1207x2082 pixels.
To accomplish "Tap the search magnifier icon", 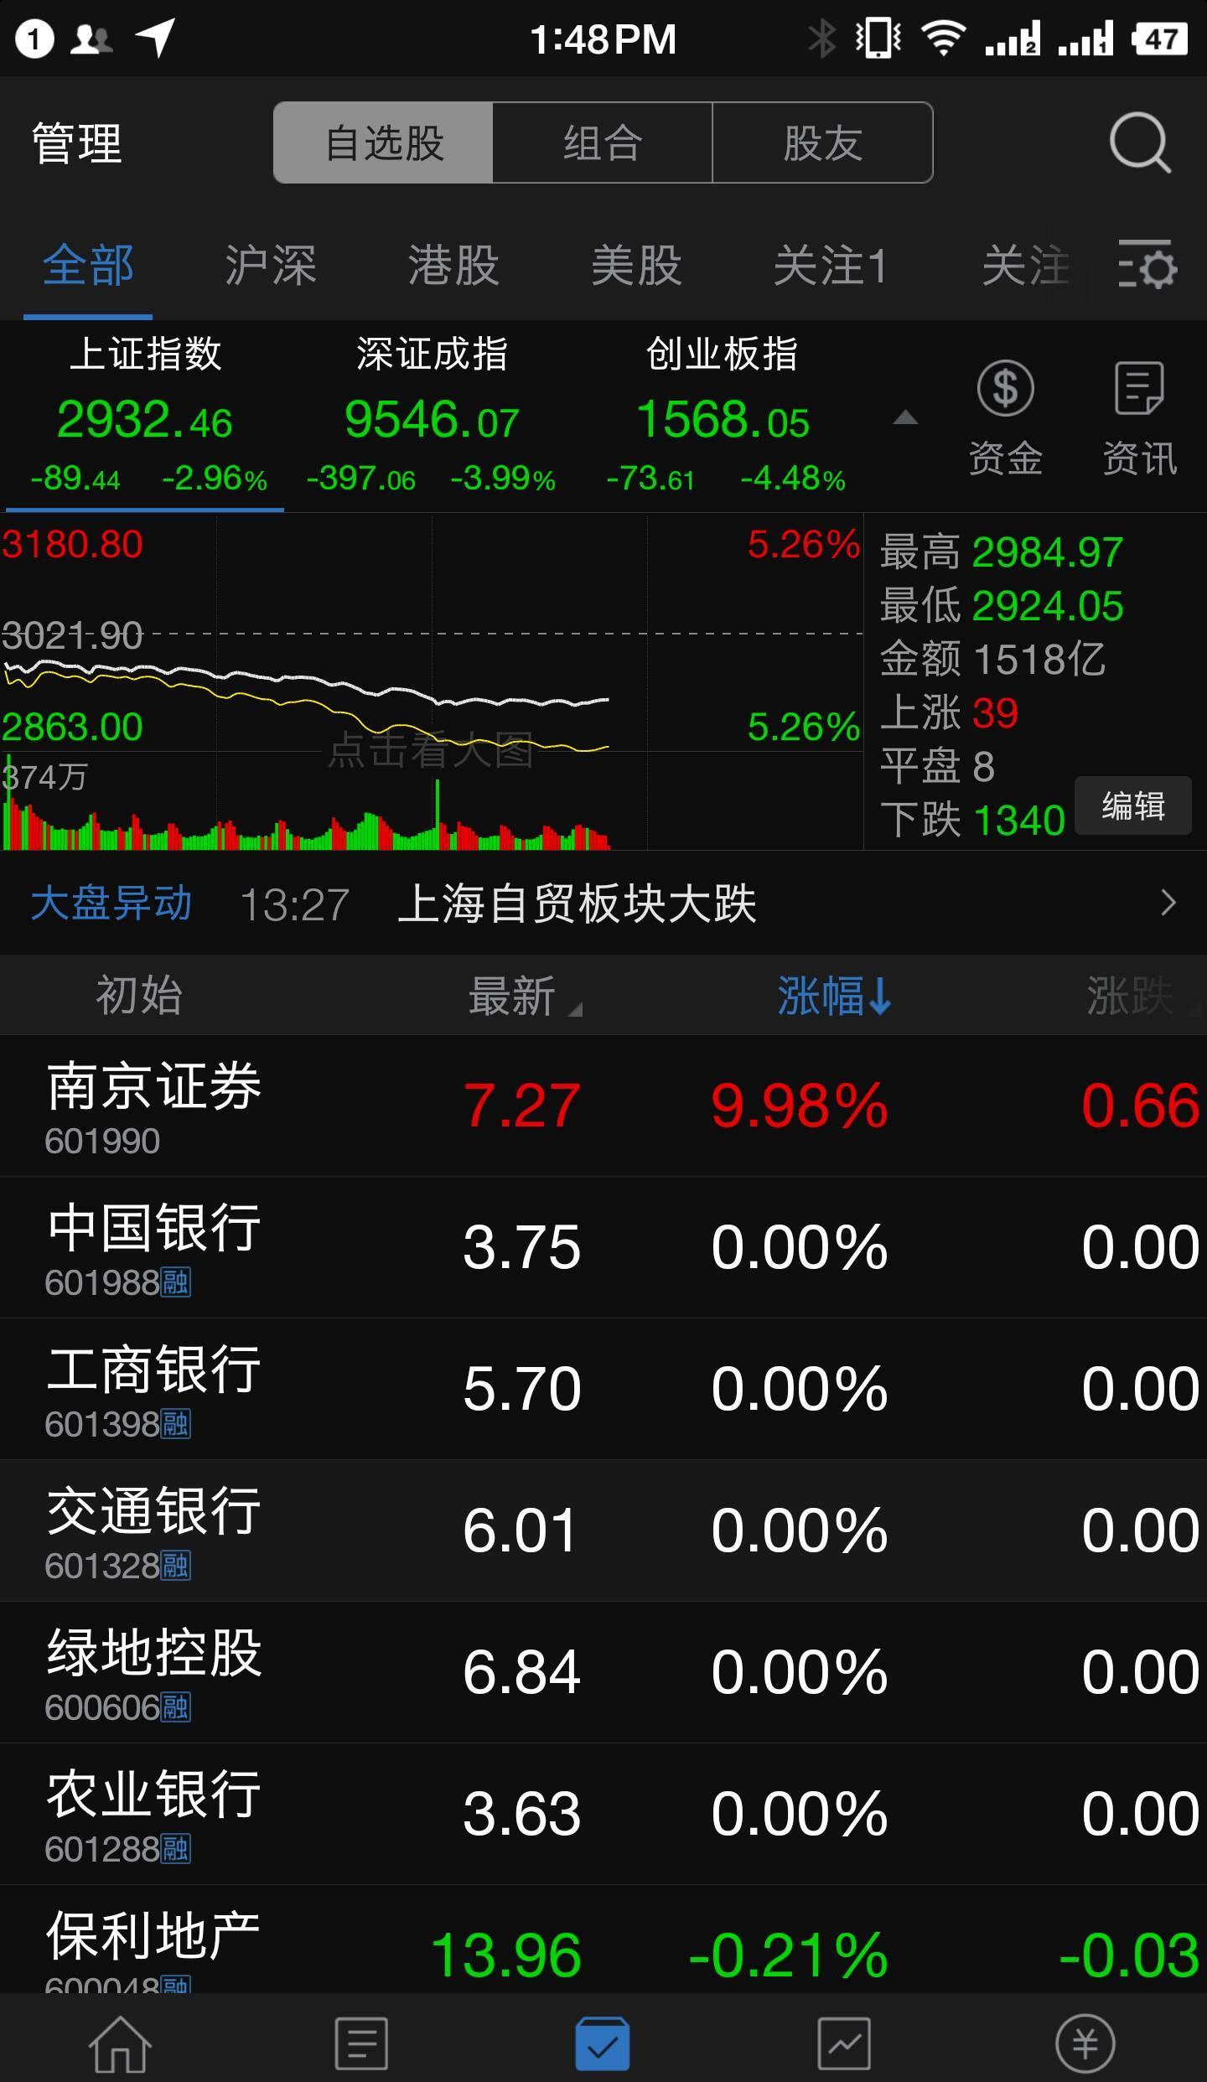I will pos(1140,142).
